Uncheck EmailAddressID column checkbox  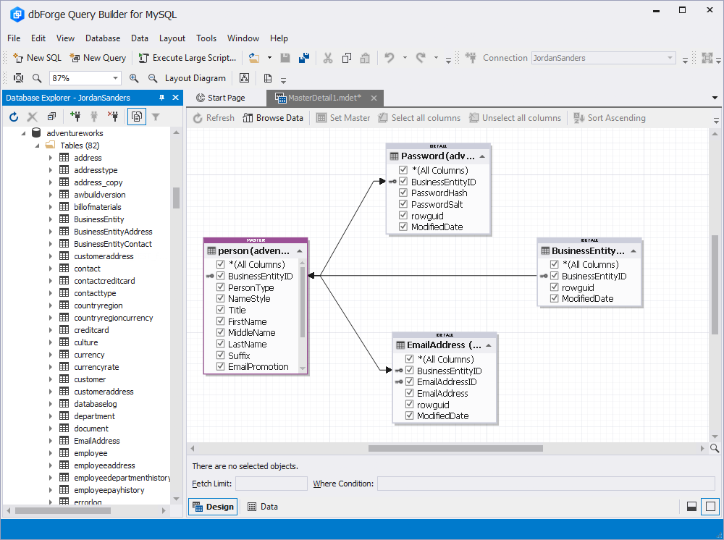[409, 381]
